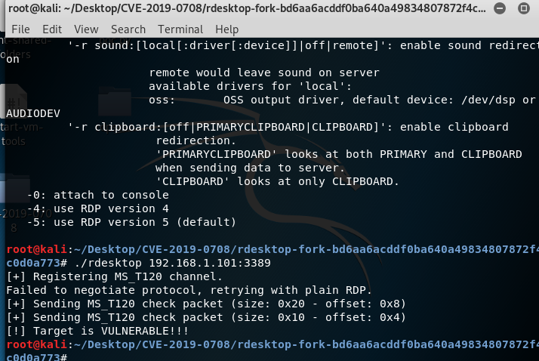Click the 'Failed to negotiate protocol' line
The image size is (539, 361).
(189, 290)
